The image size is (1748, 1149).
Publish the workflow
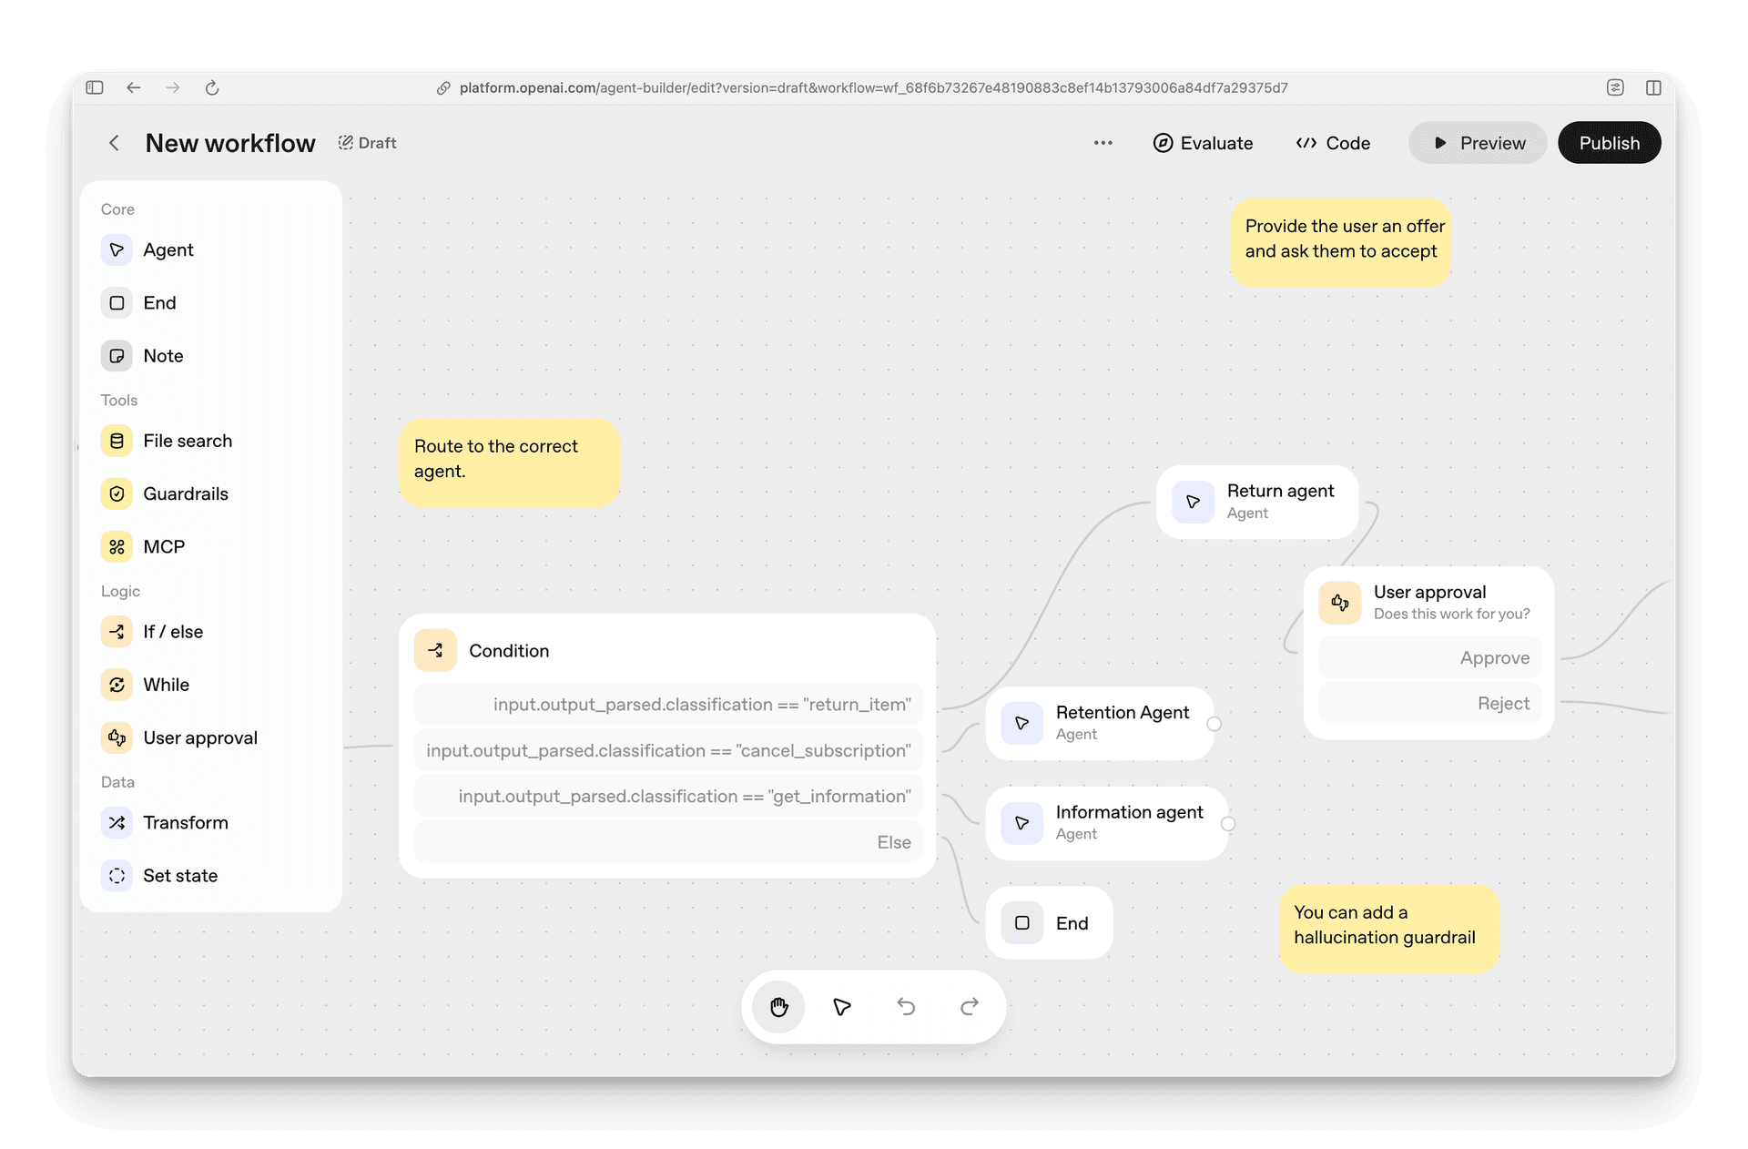[1609, 143]
